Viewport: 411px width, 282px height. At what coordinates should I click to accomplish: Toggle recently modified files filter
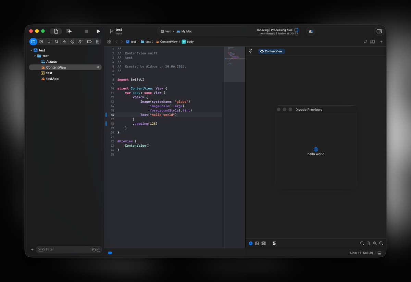(x=94, y=249)
